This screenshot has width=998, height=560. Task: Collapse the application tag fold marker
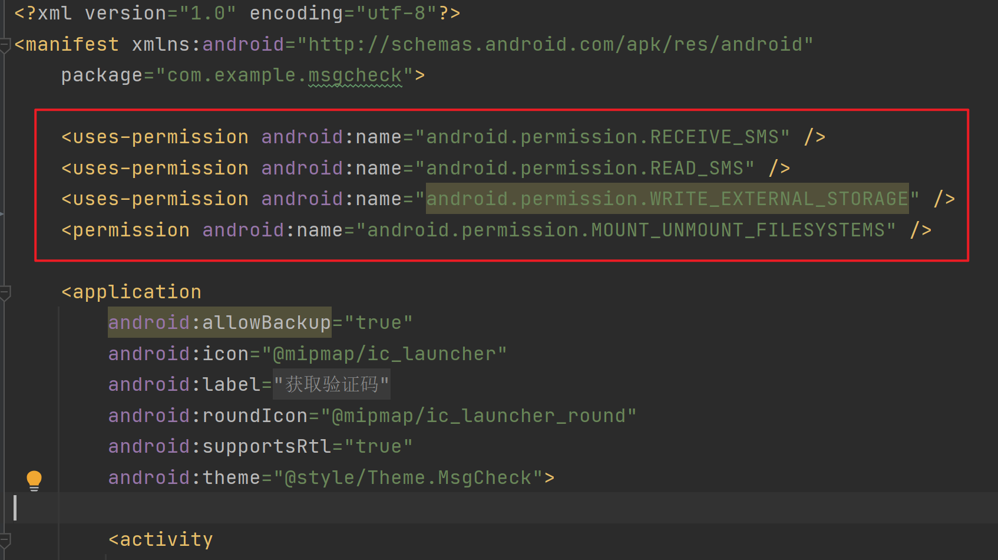pos(5,292)
